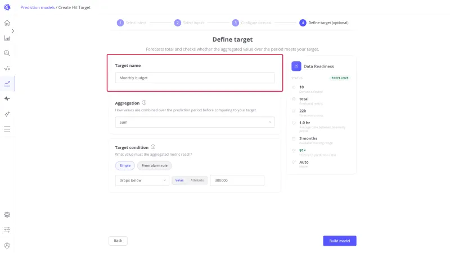Click the 10 devices selected value
This screenshot has width=450, height=253.
click(301, 87)
